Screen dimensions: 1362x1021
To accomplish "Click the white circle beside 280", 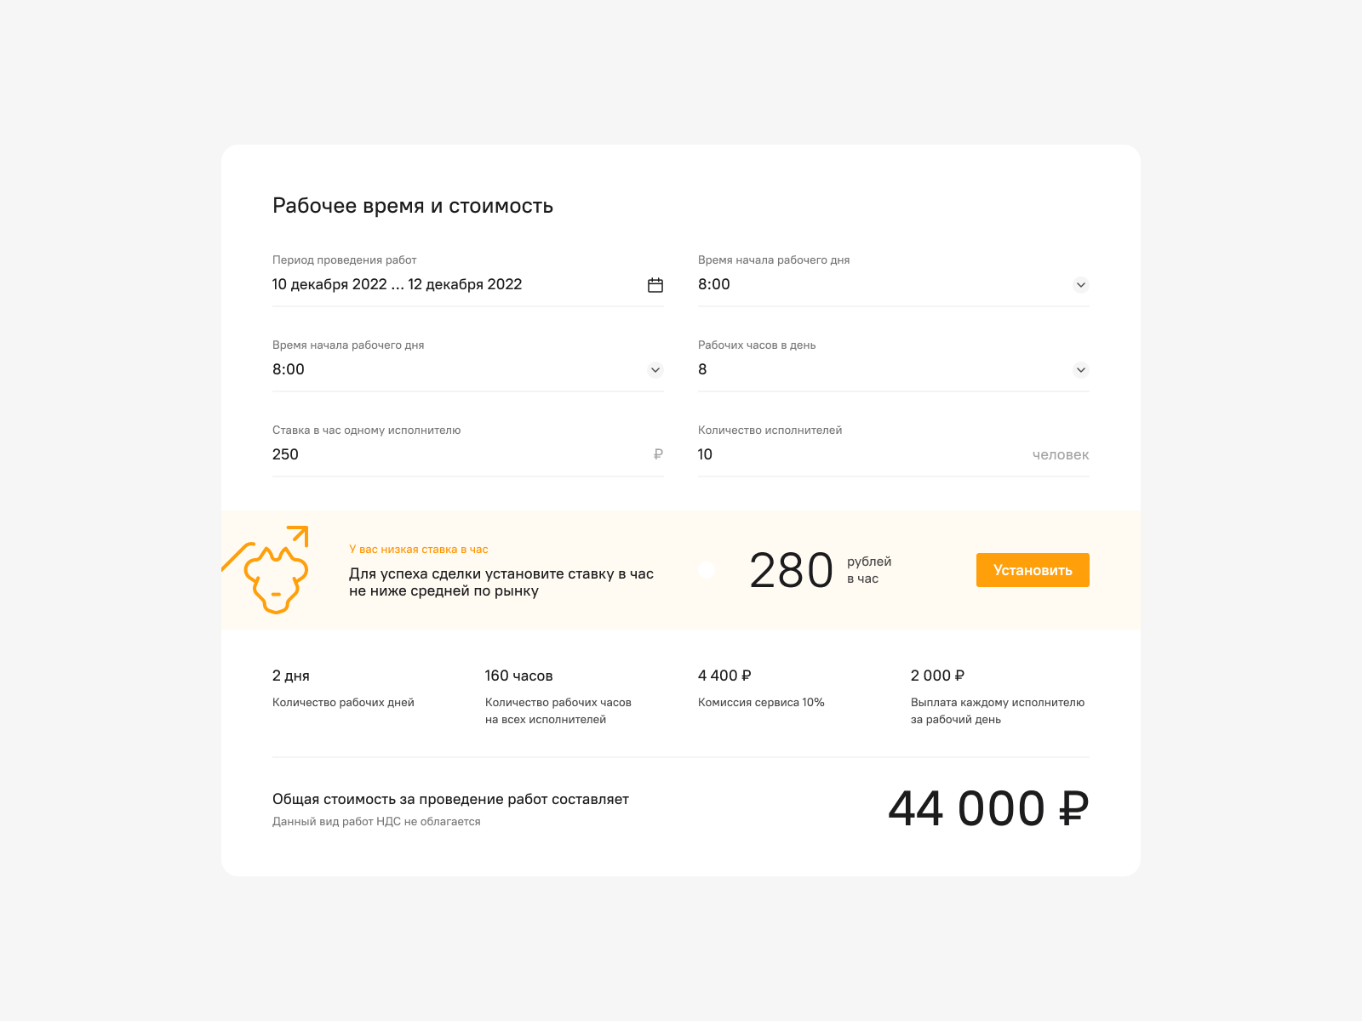I will point(707,570).
